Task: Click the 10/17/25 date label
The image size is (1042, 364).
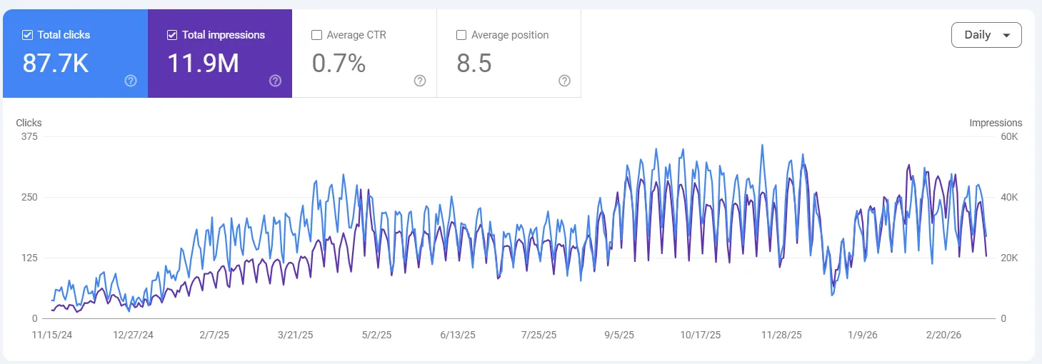Action: click(701, 334)
